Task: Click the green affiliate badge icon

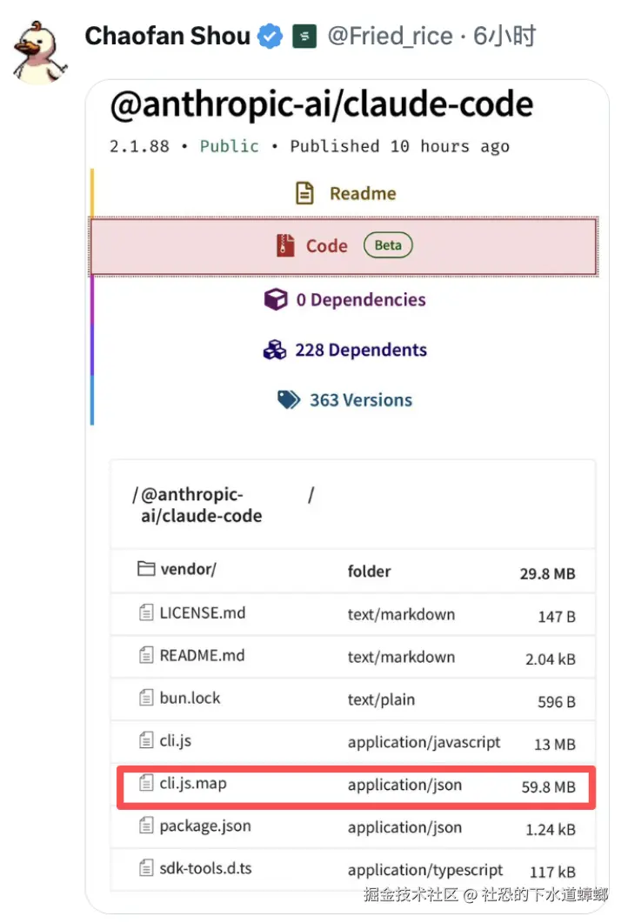Action: (x=304, y=37)
